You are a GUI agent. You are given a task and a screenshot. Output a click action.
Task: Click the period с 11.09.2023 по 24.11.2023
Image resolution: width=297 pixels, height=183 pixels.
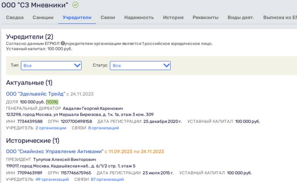pos(134,151)
